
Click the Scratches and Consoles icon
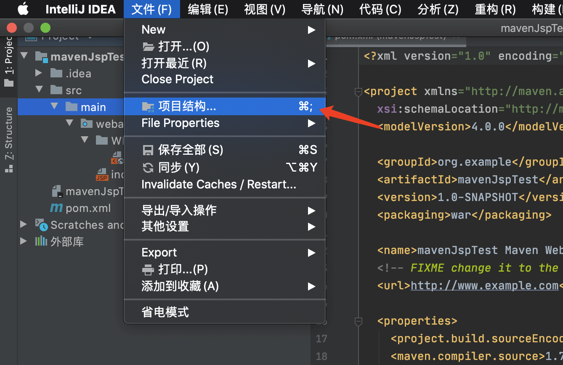[x=41, y=225]
